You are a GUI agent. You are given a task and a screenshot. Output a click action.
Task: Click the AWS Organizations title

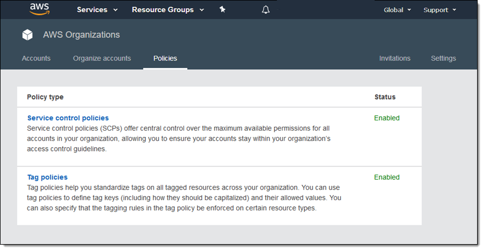click(x=82, y=35)
